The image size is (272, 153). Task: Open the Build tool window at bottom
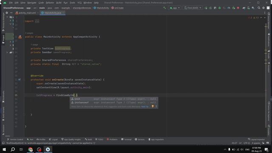88,139
